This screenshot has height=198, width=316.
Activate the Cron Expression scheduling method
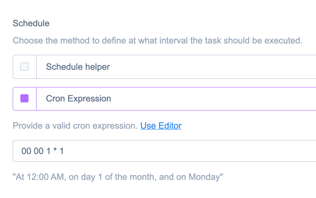tap(132, 98)
